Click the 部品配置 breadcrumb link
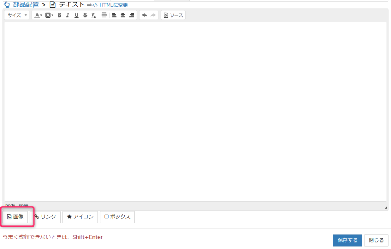The width and height of the screenshot is (391, 249). (26, 5)
